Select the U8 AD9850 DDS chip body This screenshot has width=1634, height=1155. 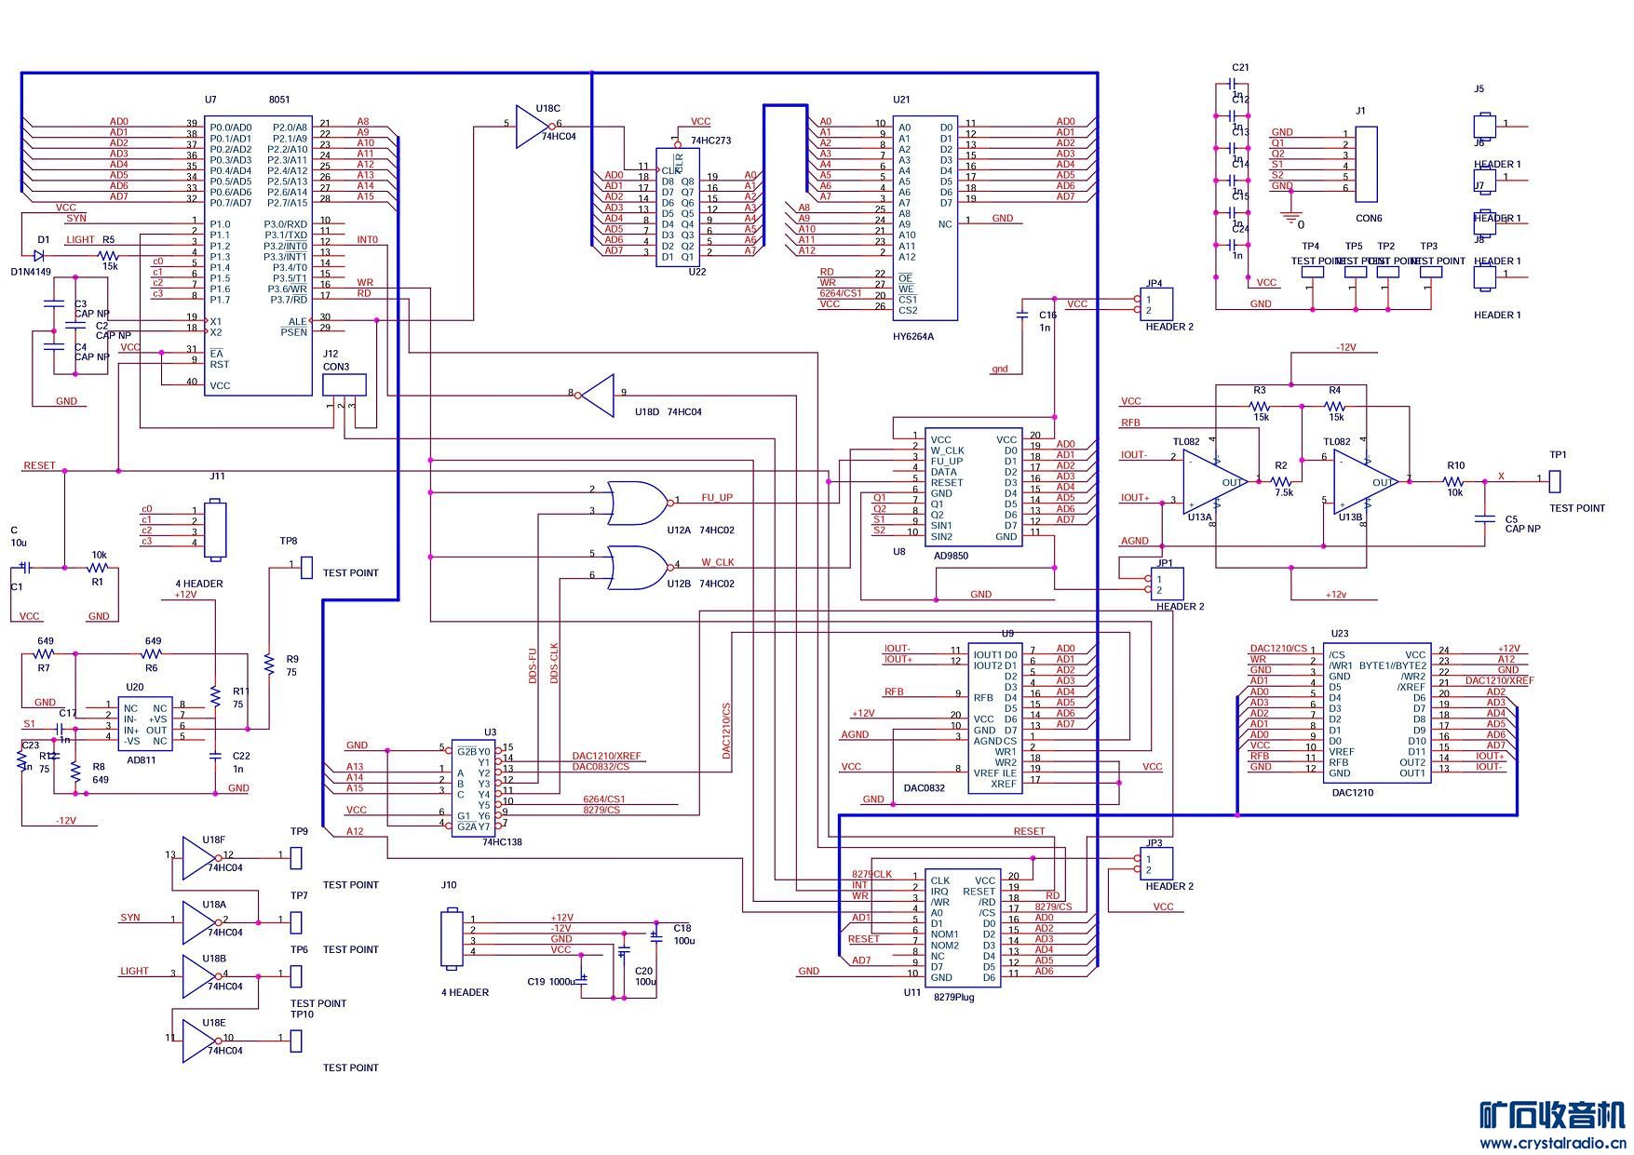click(x=974, y=488)
